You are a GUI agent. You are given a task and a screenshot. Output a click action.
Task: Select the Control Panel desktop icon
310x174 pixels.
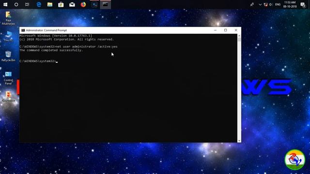8,78
